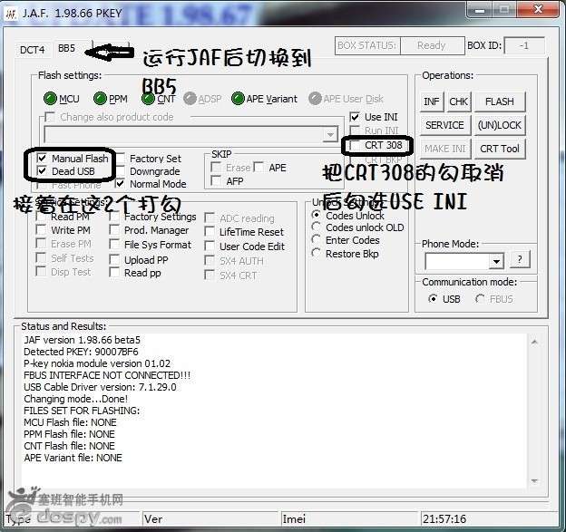Image resolution: width=566 pixels, height=532 pixels.
Task: Click the JAF app icon in title bar
Action: coord(11,14)
